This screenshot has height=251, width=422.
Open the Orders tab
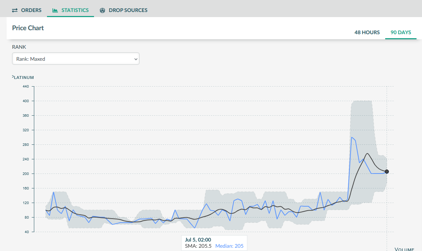click(x=27, y=10)
